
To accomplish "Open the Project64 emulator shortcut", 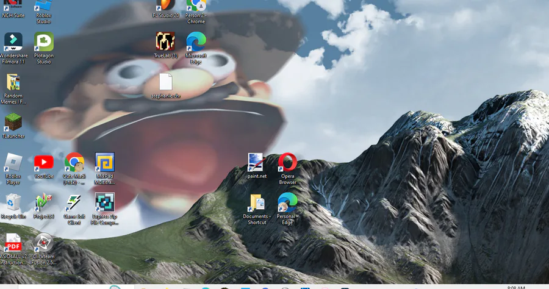I will point(44,207).
